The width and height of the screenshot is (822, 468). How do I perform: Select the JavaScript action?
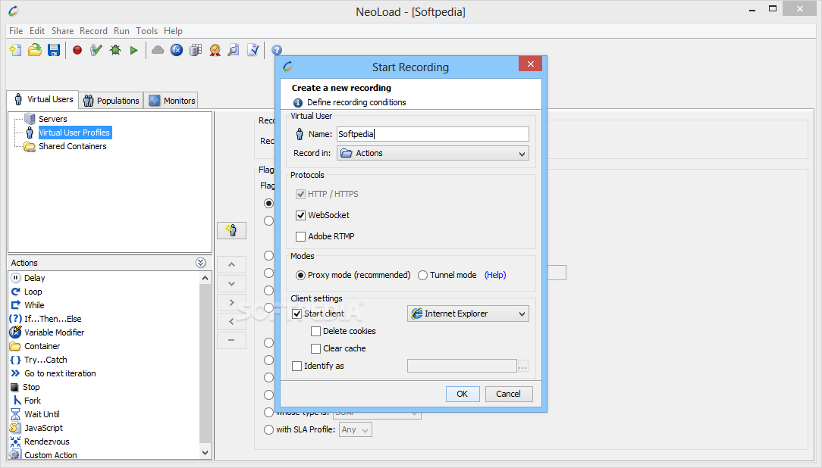(x=37, y=428)
